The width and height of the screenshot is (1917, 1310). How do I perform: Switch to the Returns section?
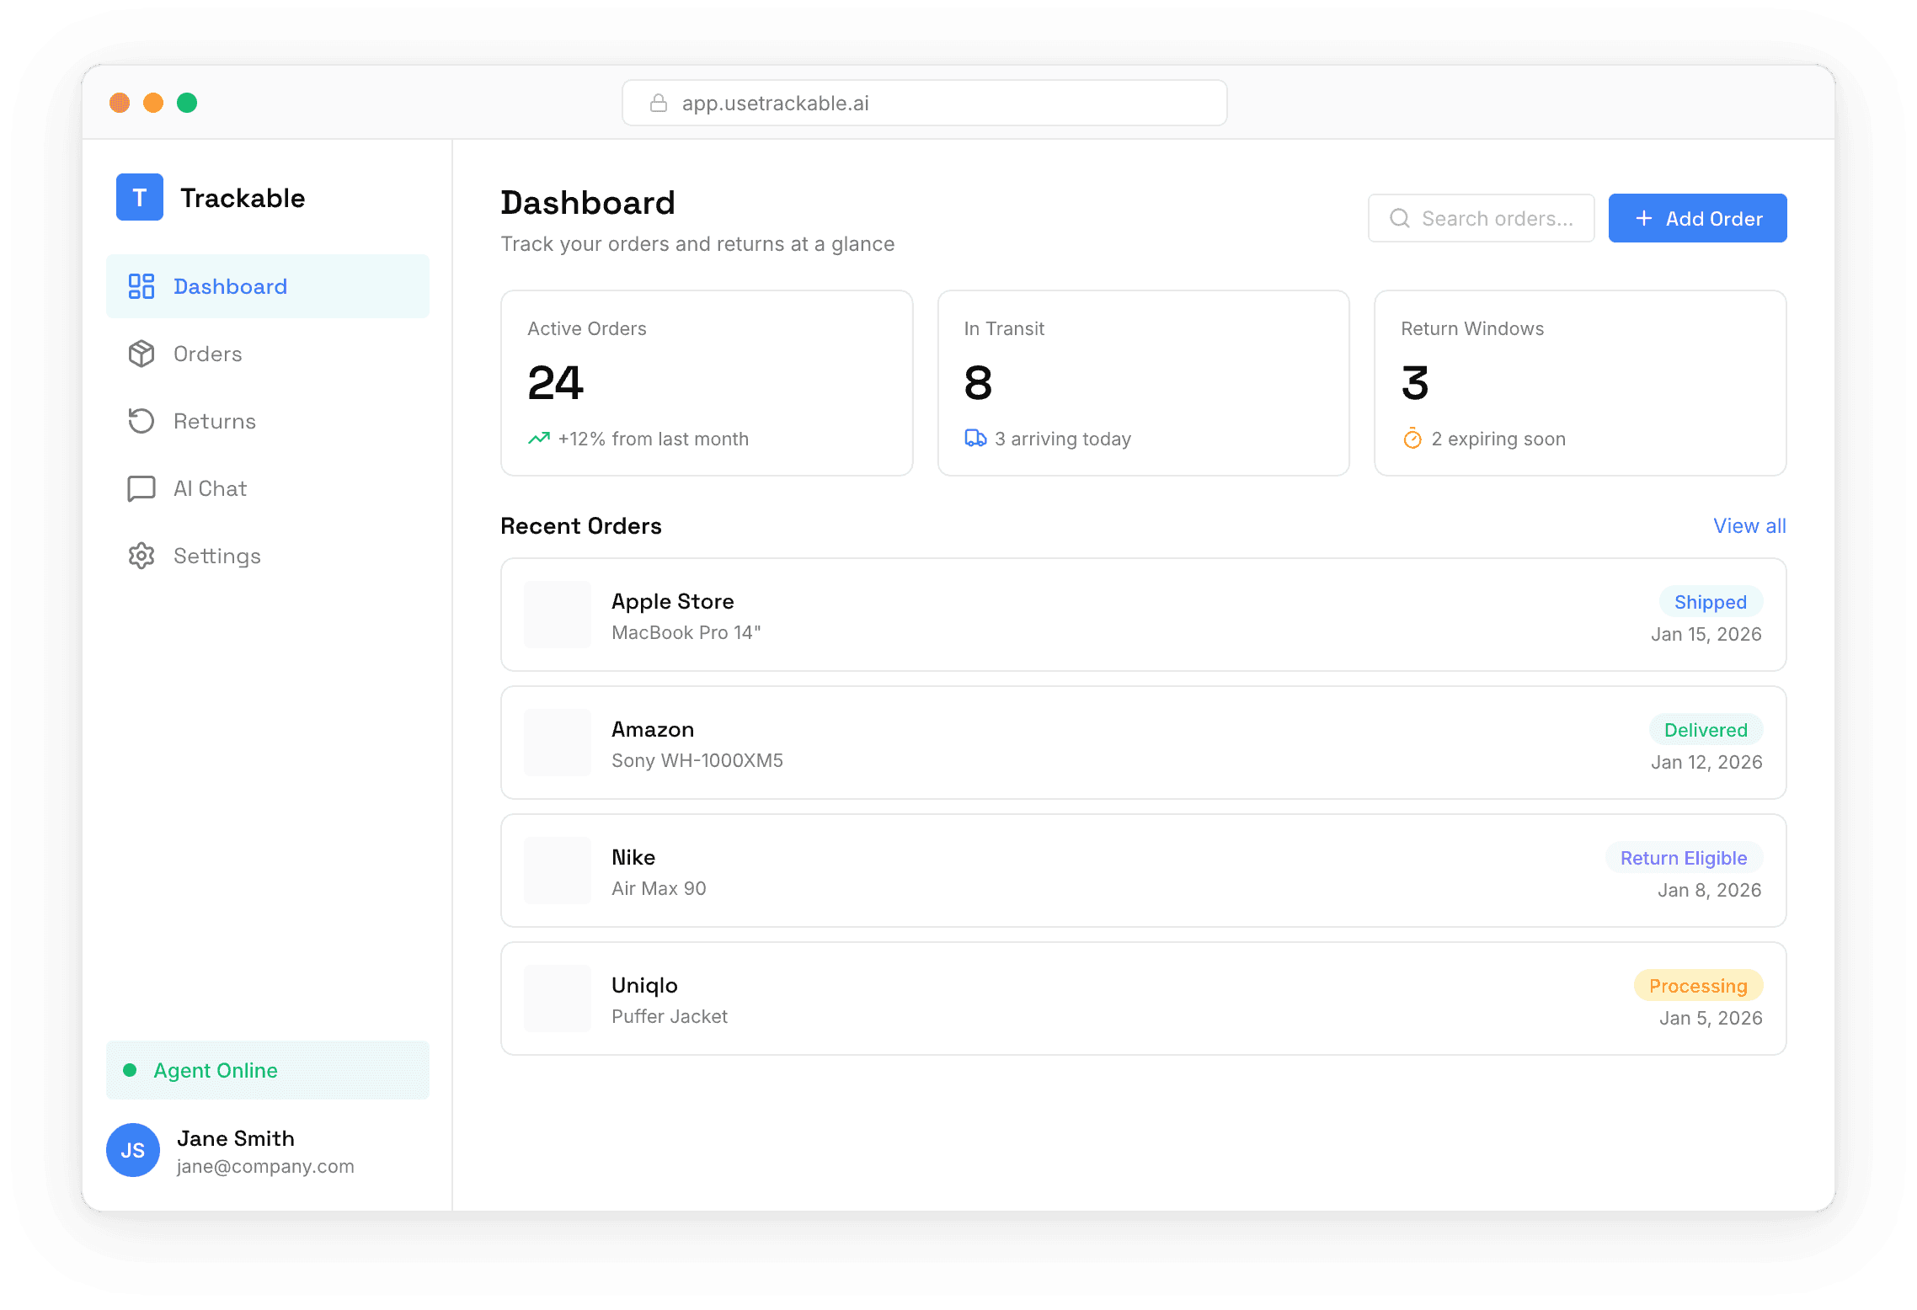214,421
